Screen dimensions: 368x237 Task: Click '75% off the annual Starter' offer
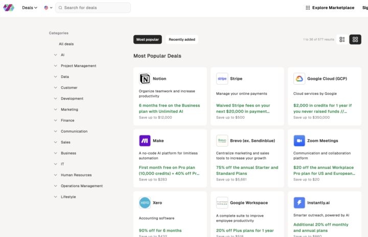coord(247,170)
